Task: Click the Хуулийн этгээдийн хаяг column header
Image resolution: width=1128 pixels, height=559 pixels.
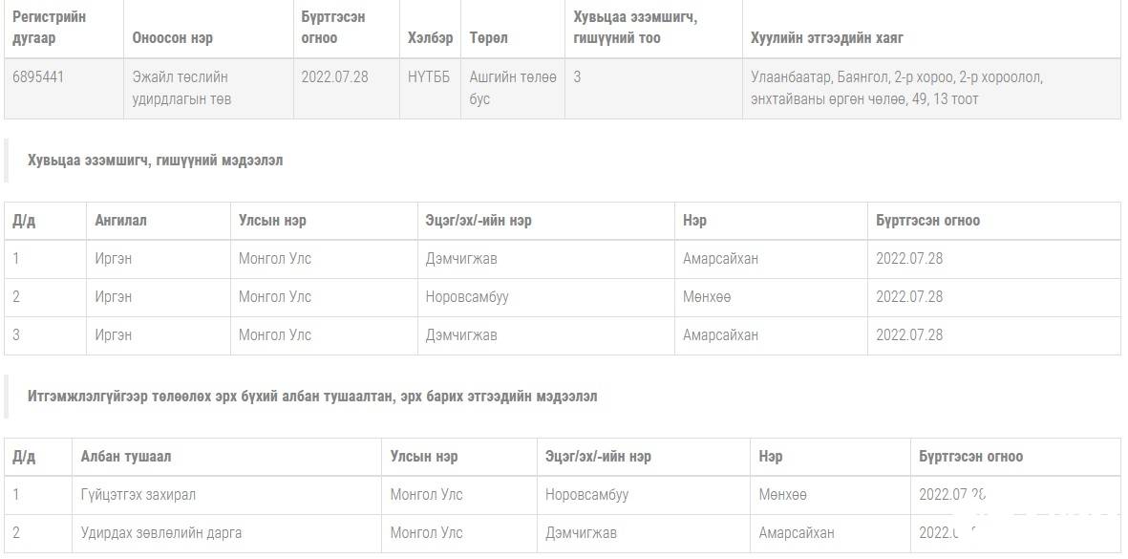Action: pyautogui.click(x=826, y=38)
